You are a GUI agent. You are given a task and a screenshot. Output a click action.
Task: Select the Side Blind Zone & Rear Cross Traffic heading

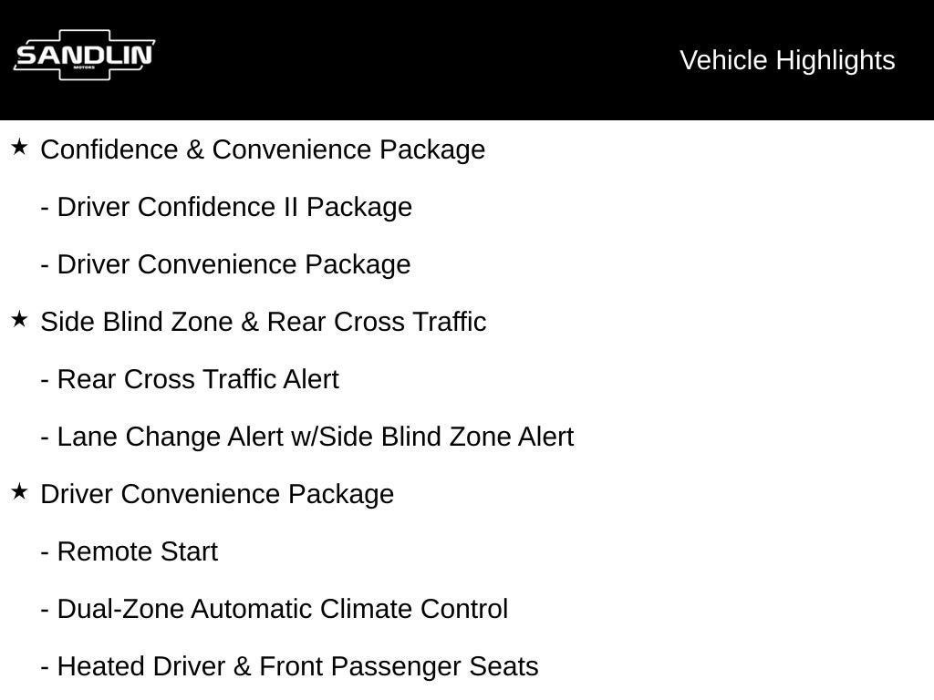click(263, 322)
